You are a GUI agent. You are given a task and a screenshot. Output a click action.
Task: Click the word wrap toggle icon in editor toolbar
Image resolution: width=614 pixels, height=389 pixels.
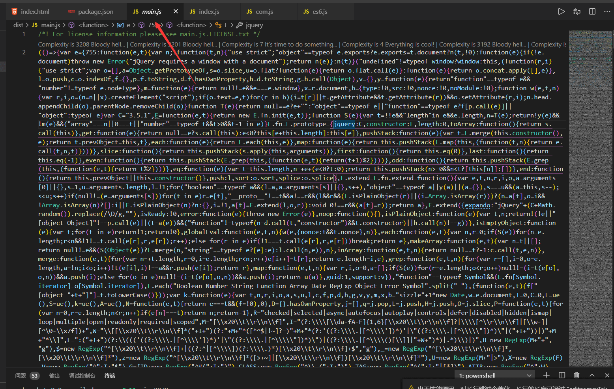(x=577, y=11)
